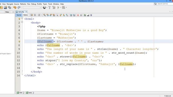Click the green Run Project arrow
Image resolution: width=173 pixels, height=97 pixels.
click(58, 8)
